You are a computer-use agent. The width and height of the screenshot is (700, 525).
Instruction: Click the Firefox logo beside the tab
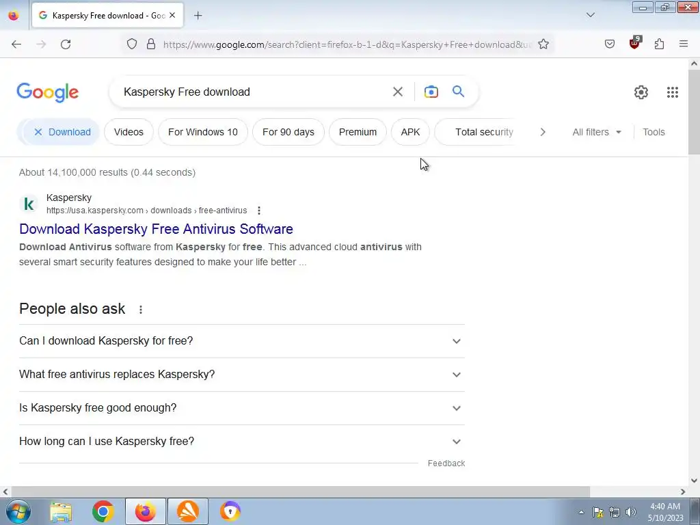point(14,15)
